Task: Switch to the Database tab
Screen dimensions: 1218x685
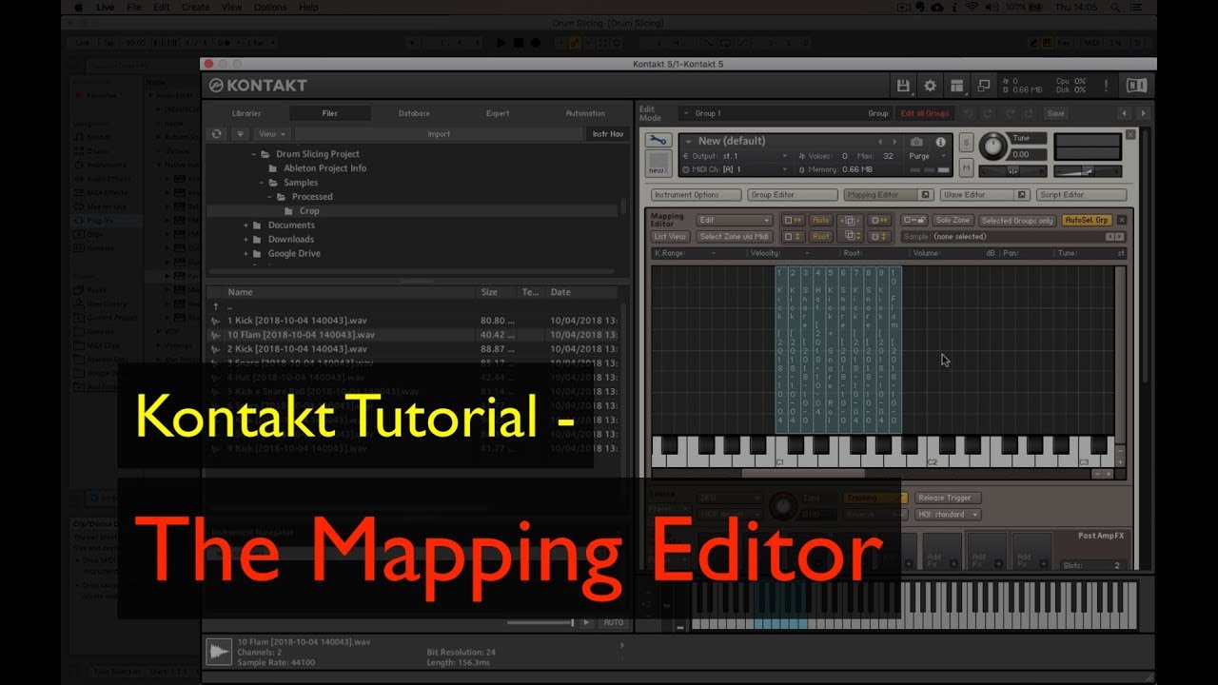Action: (x=414, y=113)
